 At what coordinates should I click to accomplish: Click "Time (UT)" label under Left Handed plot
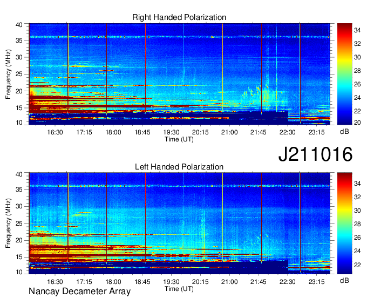tap(179, 289)
